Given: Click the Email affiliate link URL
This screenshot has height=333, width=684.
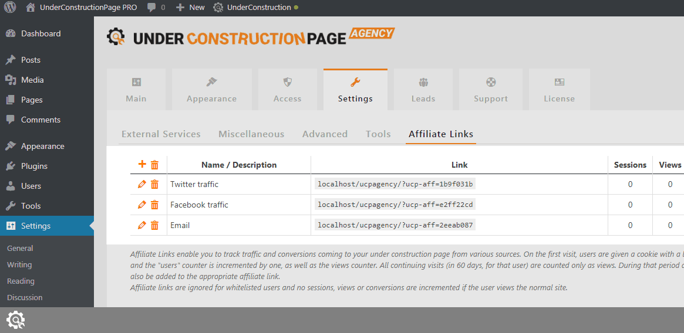Looking at the screenshot, I should pos(395,225).
